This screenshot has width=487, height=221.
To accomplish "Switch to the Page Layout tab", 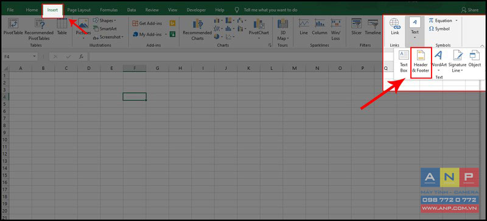I will 79,10.
